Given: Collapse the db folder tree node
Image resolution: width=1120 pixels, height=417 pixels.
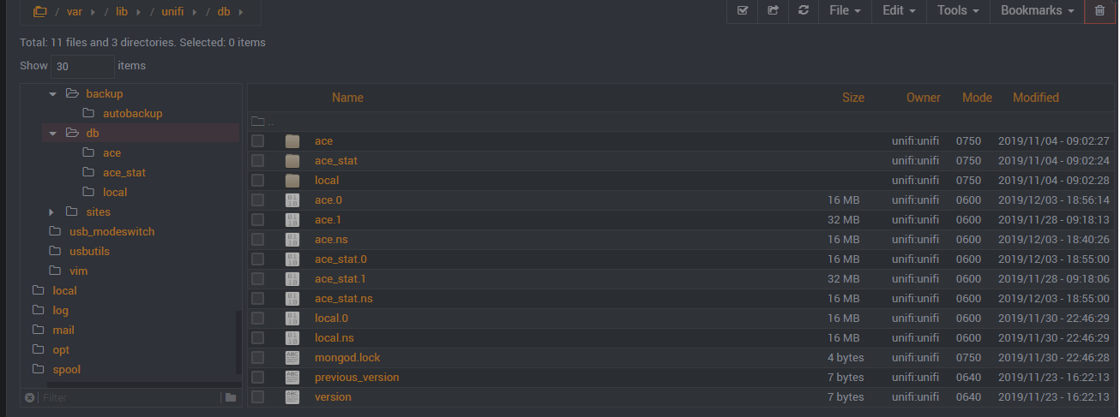Looking at the screenshot, I should tap(52, 133).
